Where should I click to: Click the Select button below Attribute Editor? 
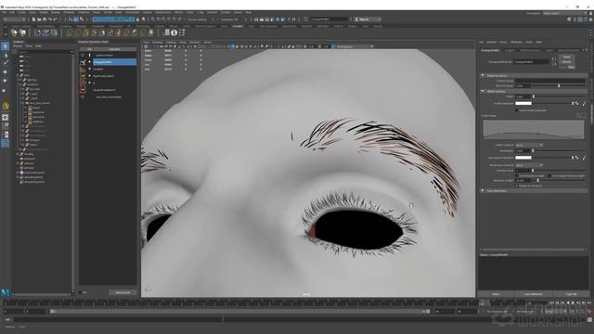(496, 294)
